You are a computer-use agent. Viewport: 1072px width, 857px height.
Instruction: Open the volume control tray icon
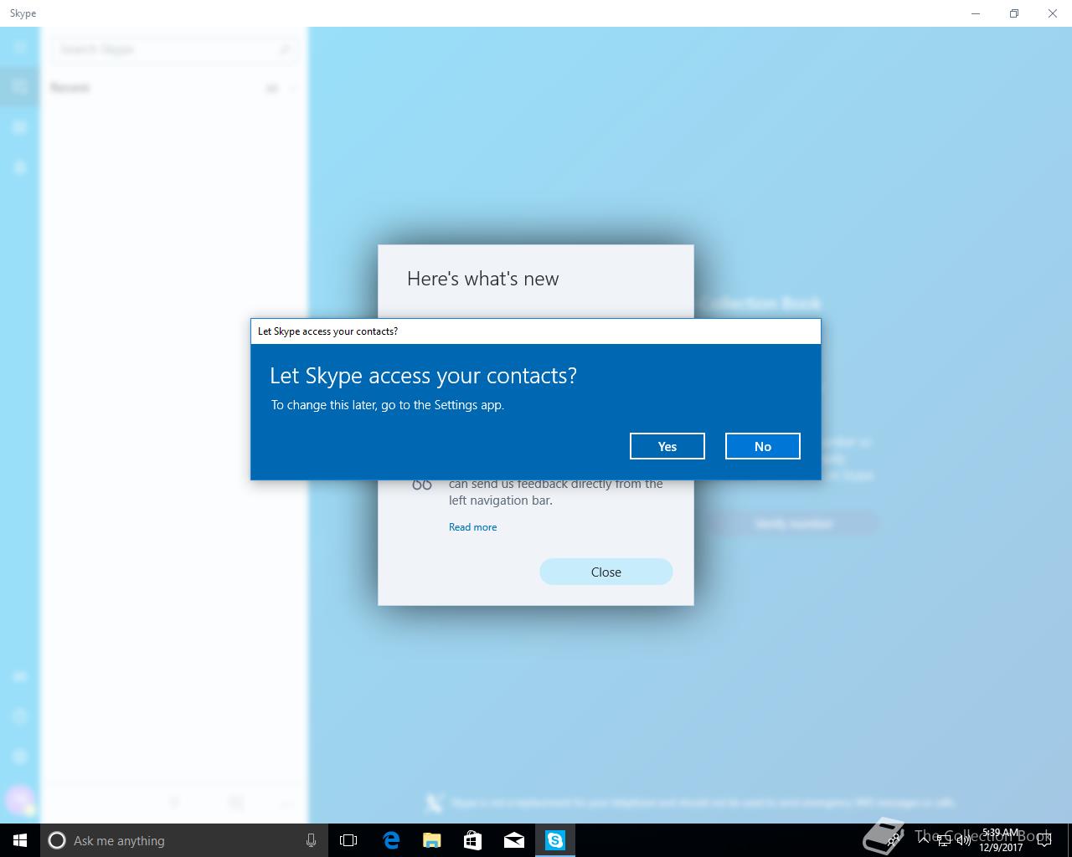pos(963,840)
